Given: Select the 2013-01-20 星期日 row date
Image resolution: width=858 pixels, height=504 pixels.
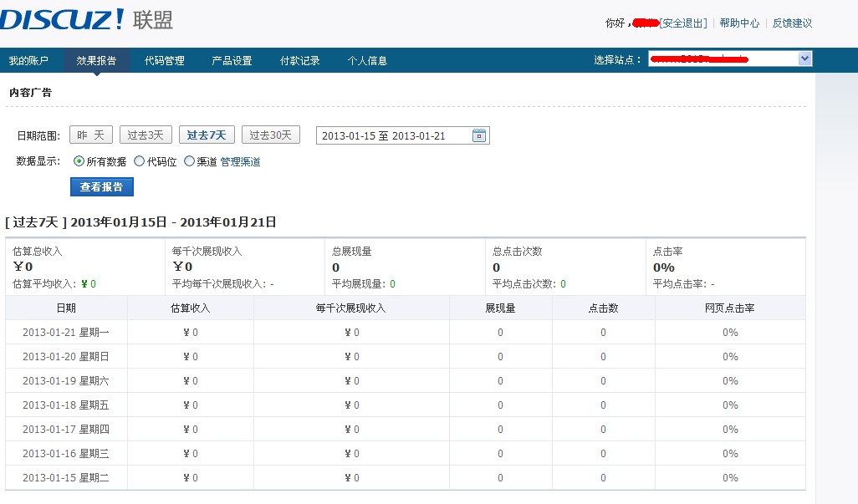Looking at the screenshot, I should click(x=66, y=356).
